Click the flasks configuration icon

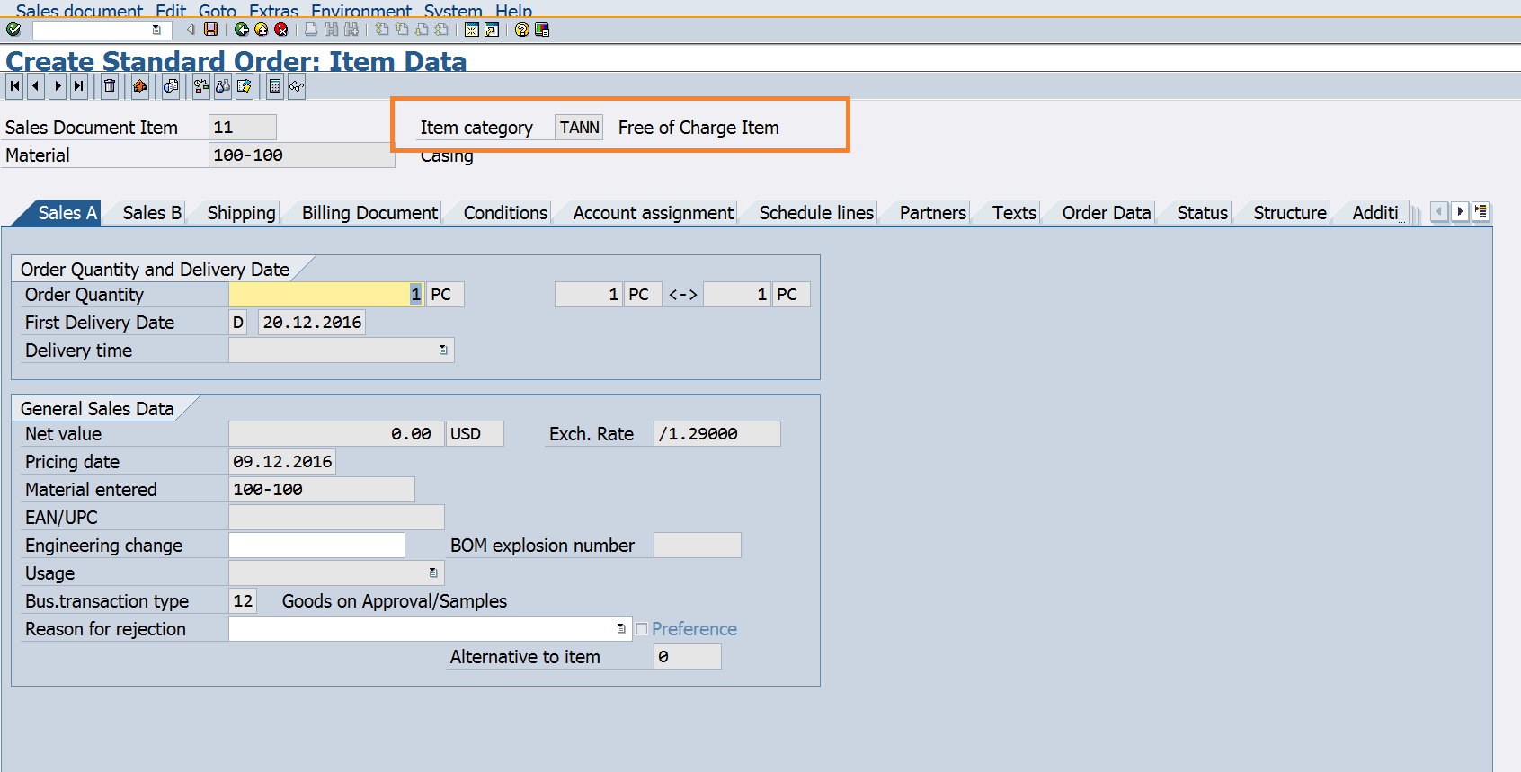(x=223, y=86)
